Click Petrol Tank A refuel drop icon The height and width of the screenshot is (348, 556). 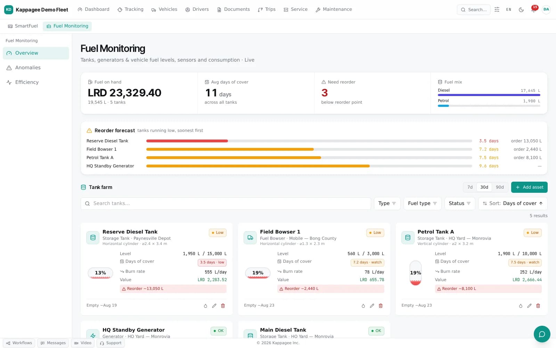tap(521, 306)
